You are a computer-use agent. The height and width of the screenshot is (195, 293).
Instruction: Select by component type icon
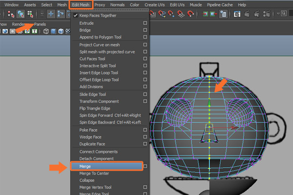tap(30, 14)
